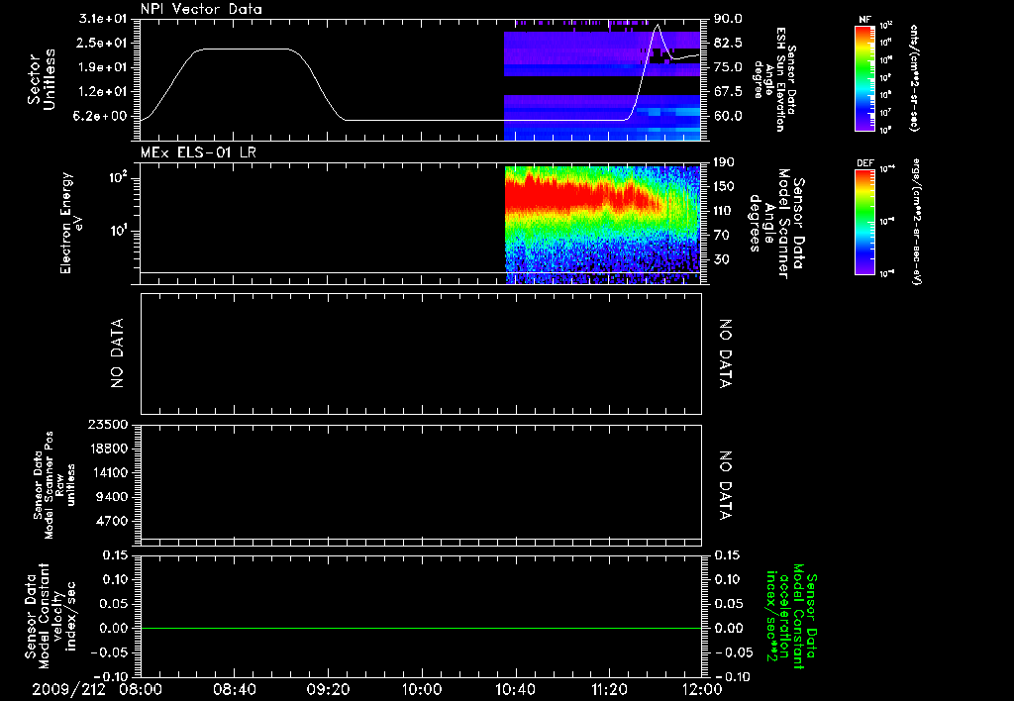Image resolution: width=1014 pixels, height=701 pixels.
Task: Click the "1.2e+01" sector tick value
Action: coord(103,92)
